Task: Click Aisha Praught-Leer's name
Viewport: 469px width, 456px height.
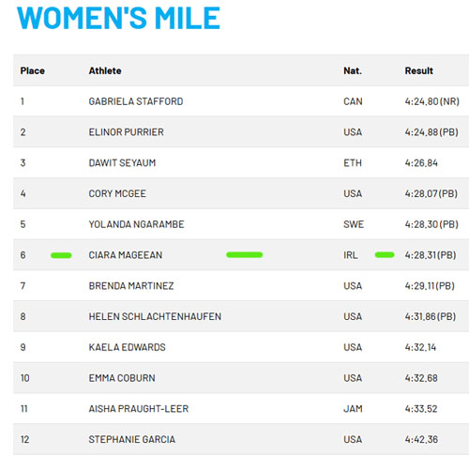Action: [x=139, y=408]
